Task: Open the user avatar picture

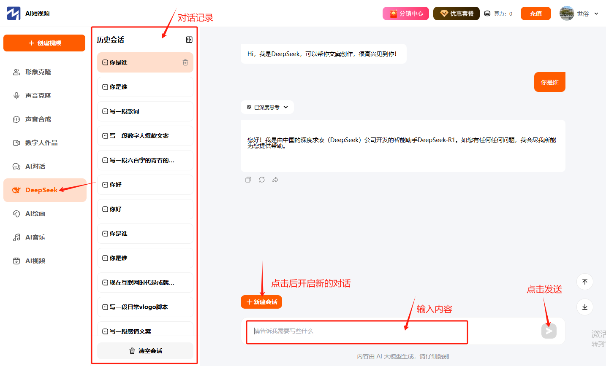Action: (567, 13)
